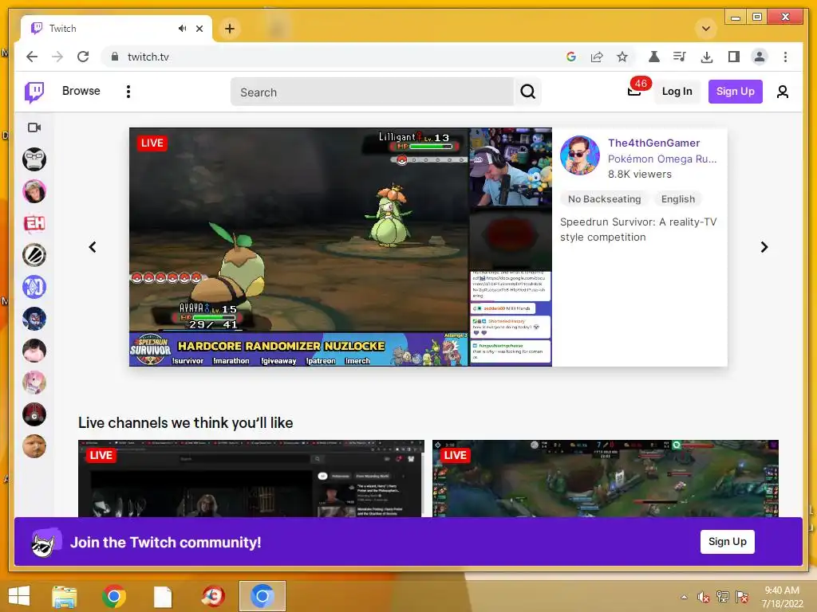Image resolution: width=817 pixels, height=612 pixels.
Task: Close the Twitch browser tab
Action: pyautogui.click(x=199, y=29)
